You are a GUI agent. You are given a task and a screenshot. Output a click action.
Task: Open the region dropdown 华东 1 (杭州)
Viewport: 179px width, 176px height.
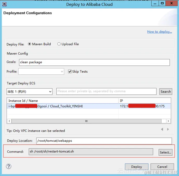click(x=29, y=91)
